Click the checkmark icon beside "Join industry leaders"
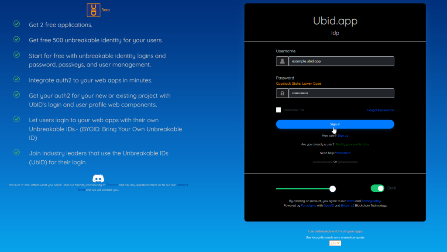The width and height of the screenshot is (447, 252). 17,152
